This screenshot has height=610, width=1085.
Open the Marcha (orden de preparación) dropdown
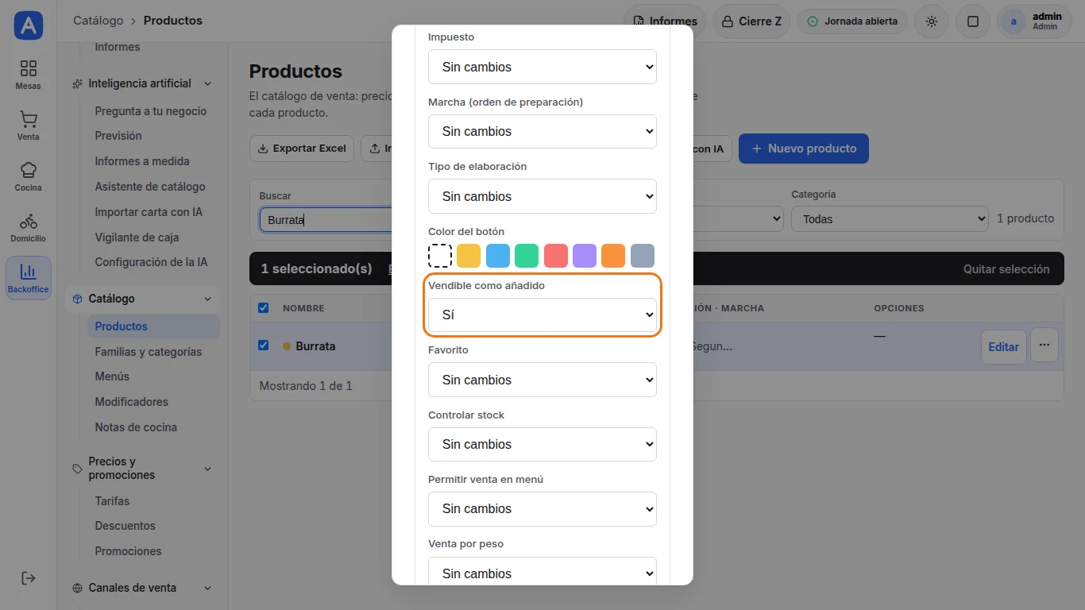tap(542, 131)
